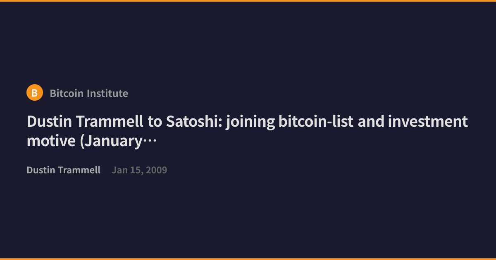The height and width of the screenshot is (260, 496).
Task: Click the Jan 15, 2009 date
Action: tap(139, 170)
